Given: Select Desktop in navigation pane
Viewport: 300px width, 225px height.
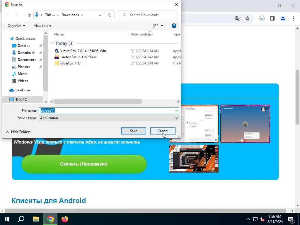Looking at the screenshot, I should pyautogui.click(x=21, y=46).
